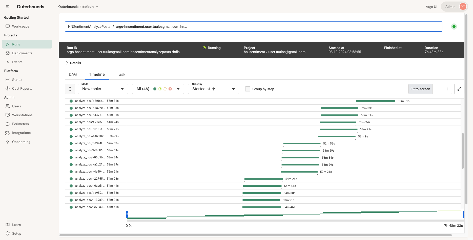Open the Order by Started at dropdown
473x240 pixels.
(x=214, y=89)
